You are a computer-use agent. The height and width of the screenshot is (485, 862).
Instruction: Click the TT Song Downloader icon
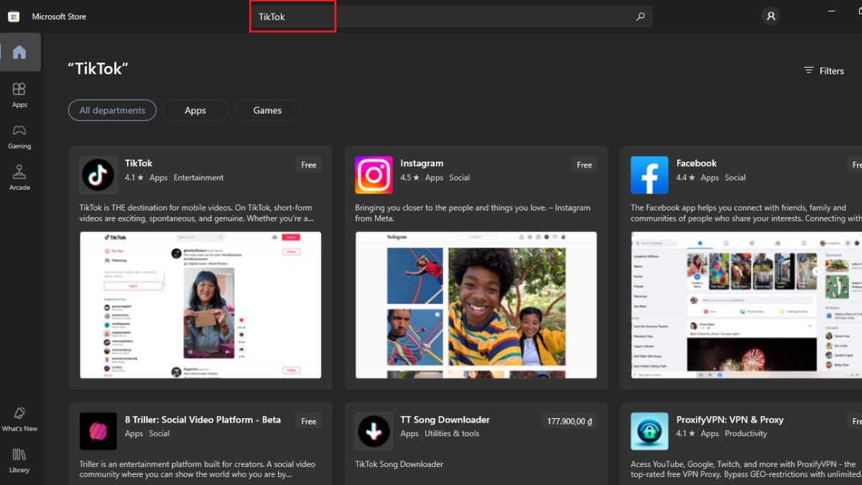[x=374, y=431]
